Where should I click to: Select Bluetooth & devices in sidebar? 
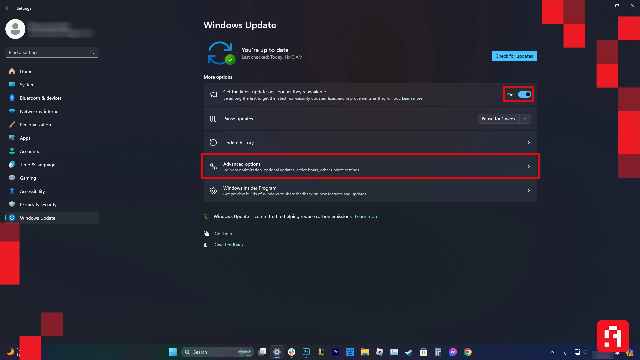tap(40, 98)
